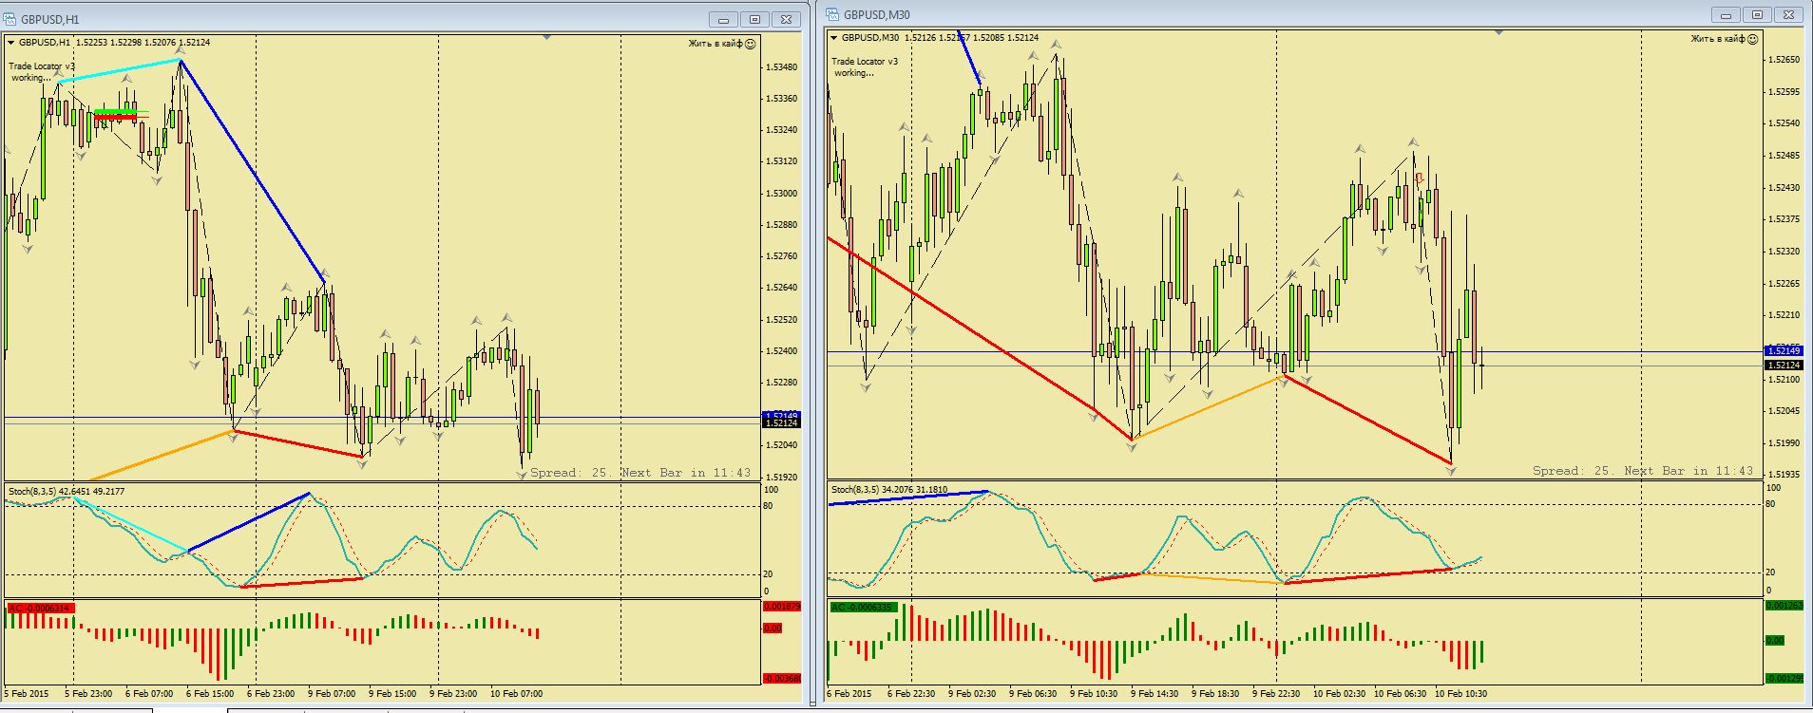Viewport: 1813px width, 713px height.
Task: Click the 20 level label in M30 Stoch panel
Action: pyautogui.click(x=1770, y=572)
